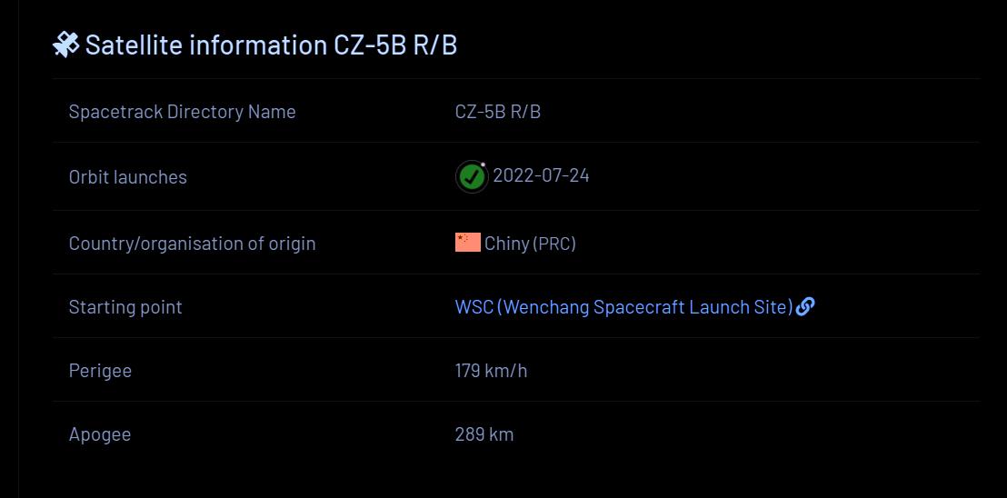Click the 'Starting point' row label
The width and height of the screenshot is (1007, 498).
point(125,307)
